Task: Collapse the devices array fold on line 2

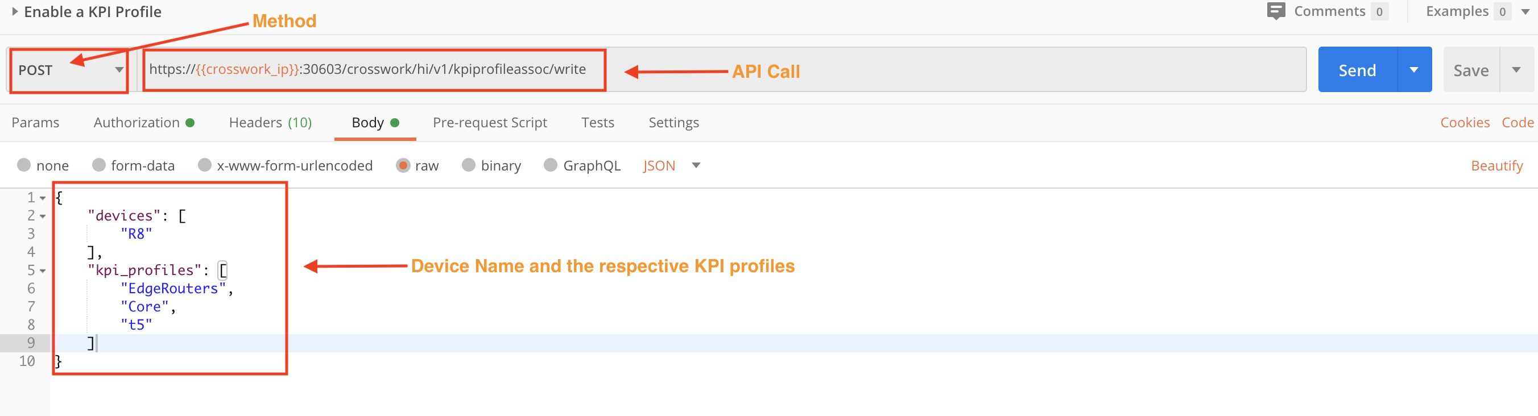Action: (x=43, y=216)
